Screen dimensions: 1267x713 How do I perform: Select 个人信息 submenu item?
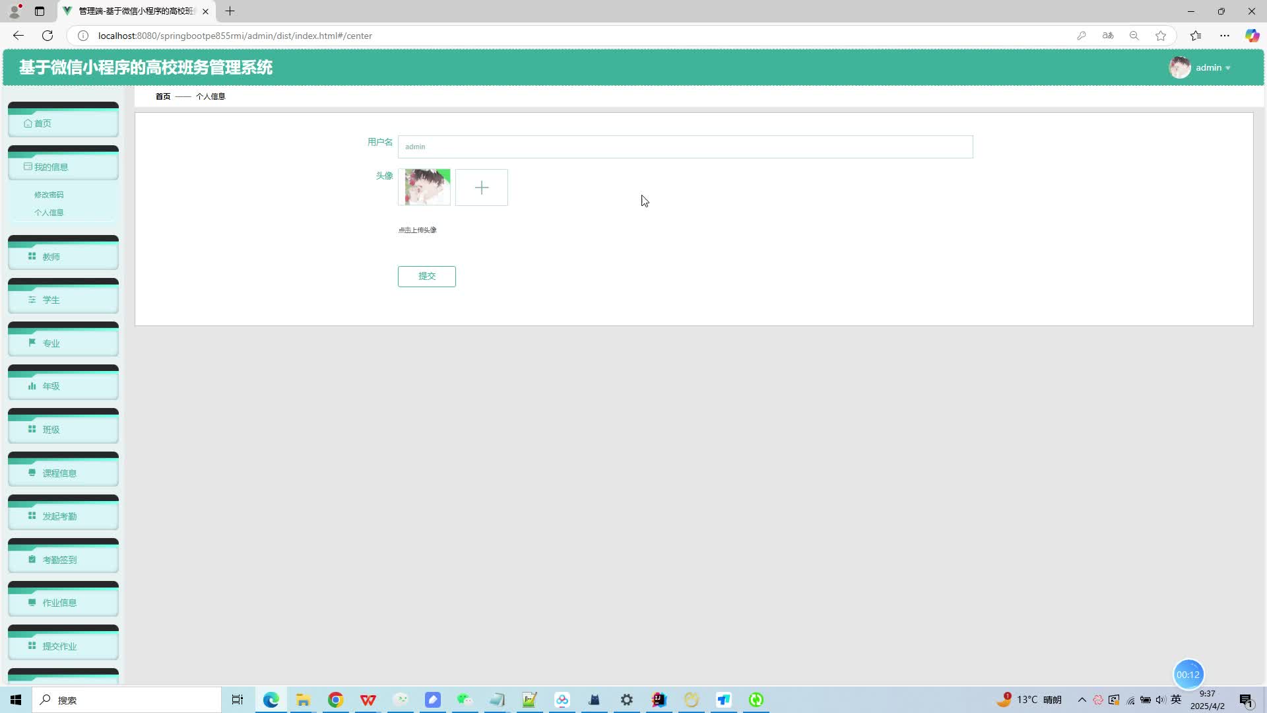pyautogui.click(x=49, y=213)
